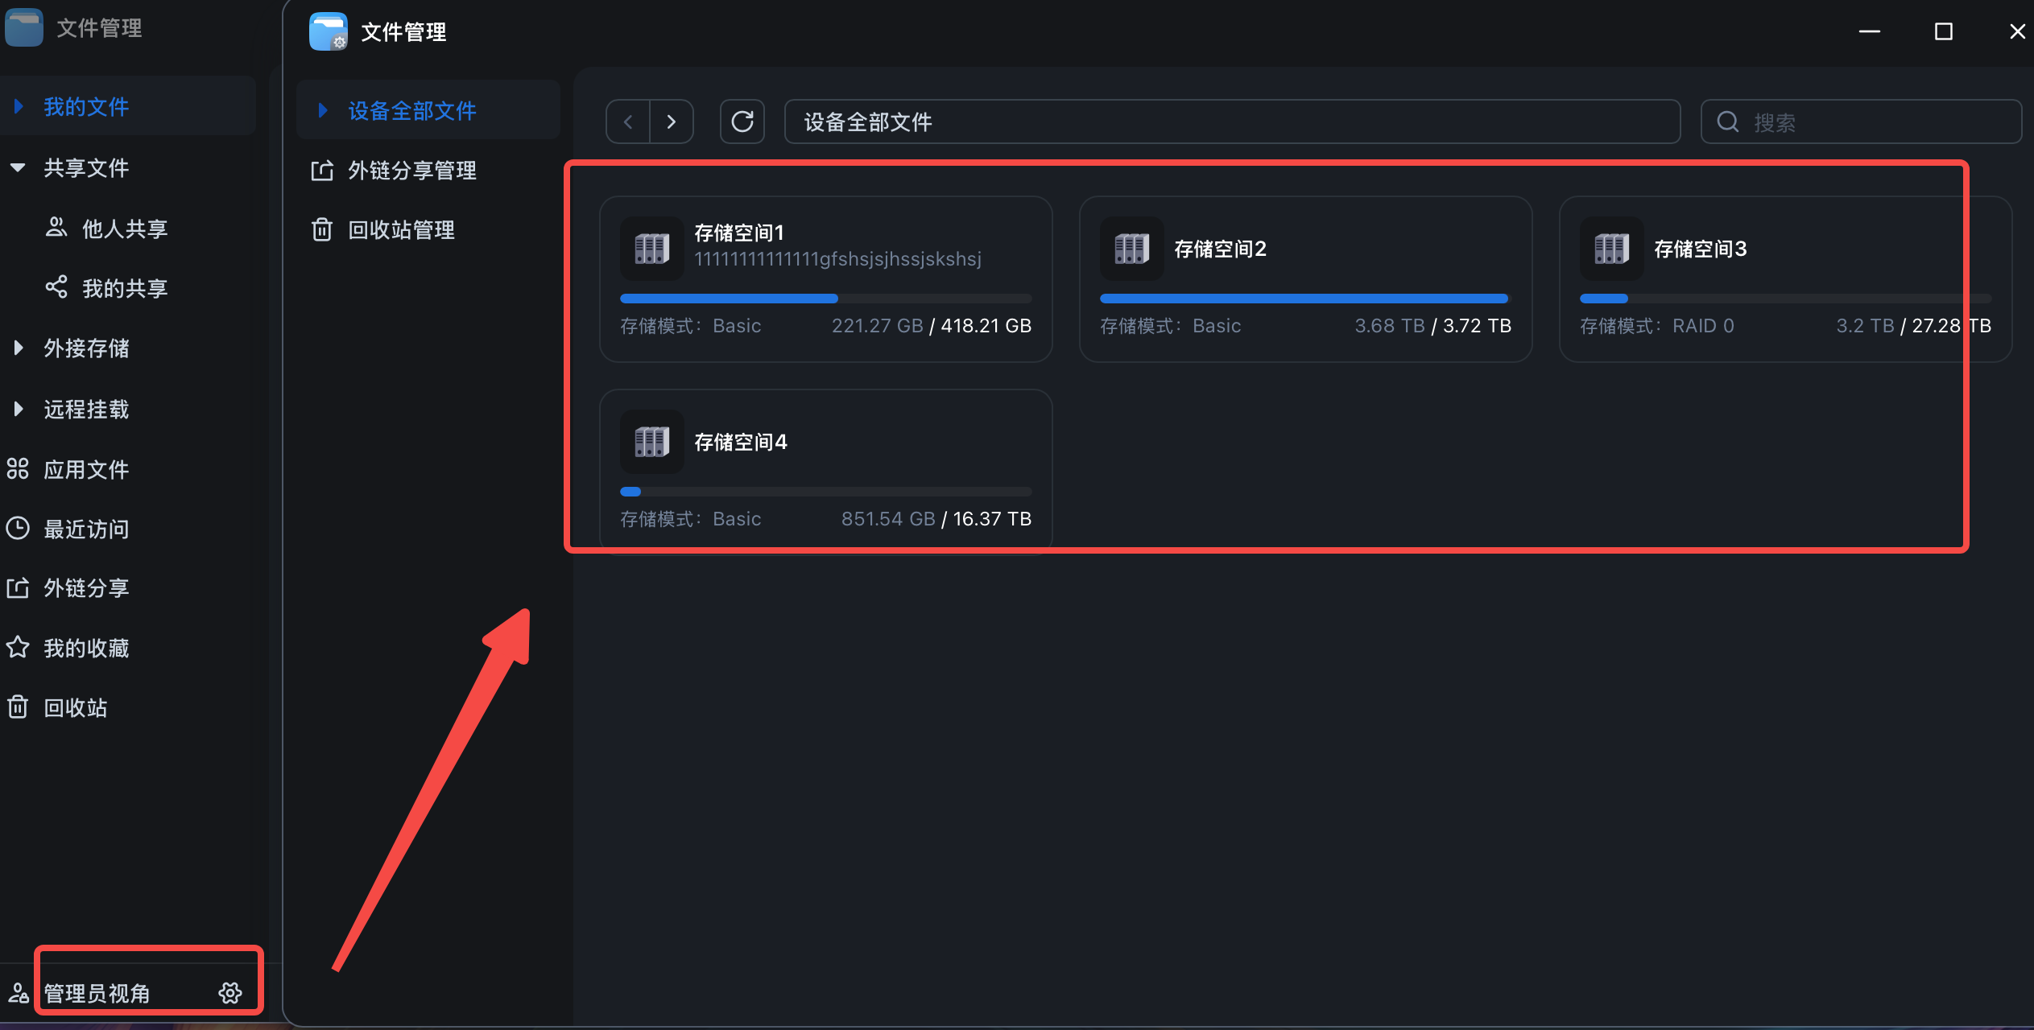Open 外链分享管理 in sidebar
The width and height of the screenshot is (2034, 1030).
(x=411, y=171)
